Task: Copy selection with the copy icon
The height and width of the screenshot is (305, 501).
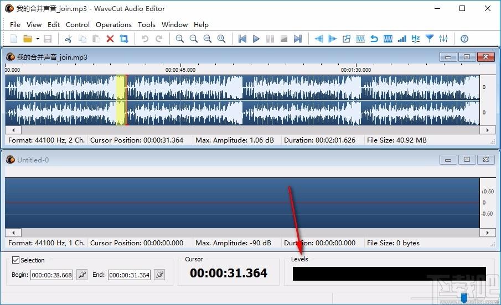Action: [82, 39]
